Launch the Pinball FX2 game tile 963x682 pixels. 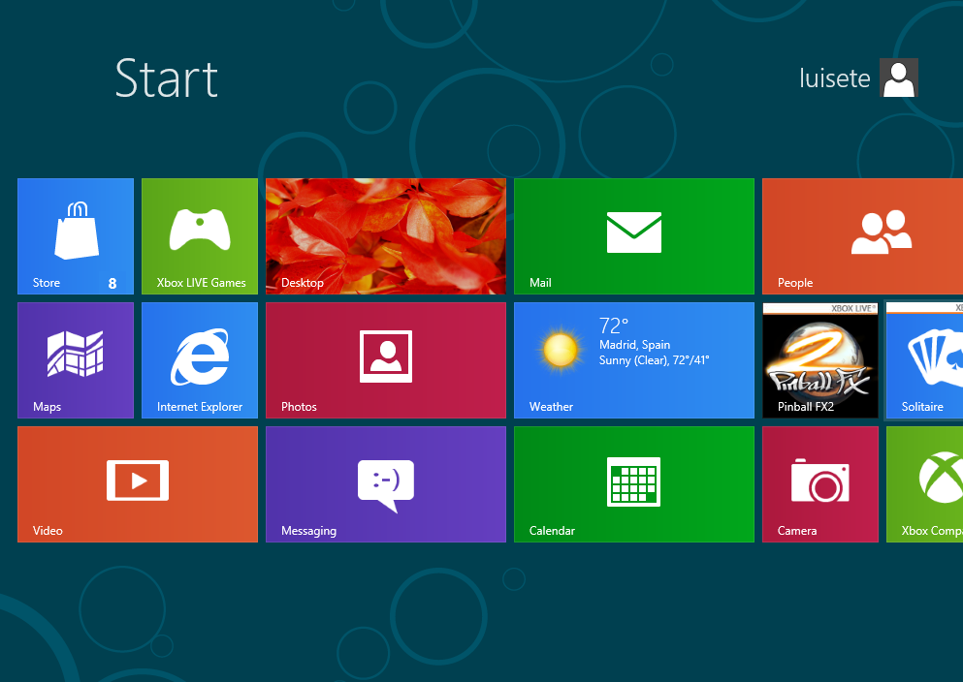point(819,360)
